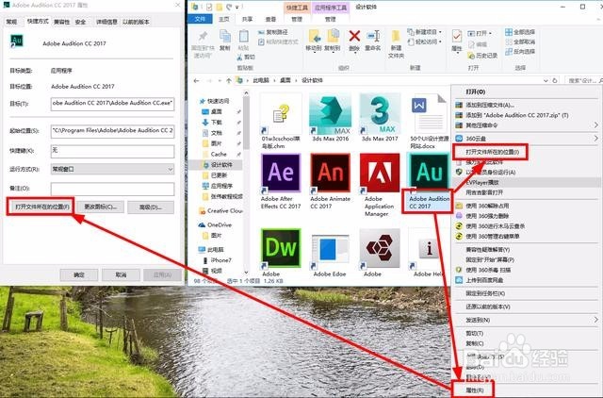Click Invert selection (反向选择) in ribbon
The image size is (603, 398).
click(520, 51)
